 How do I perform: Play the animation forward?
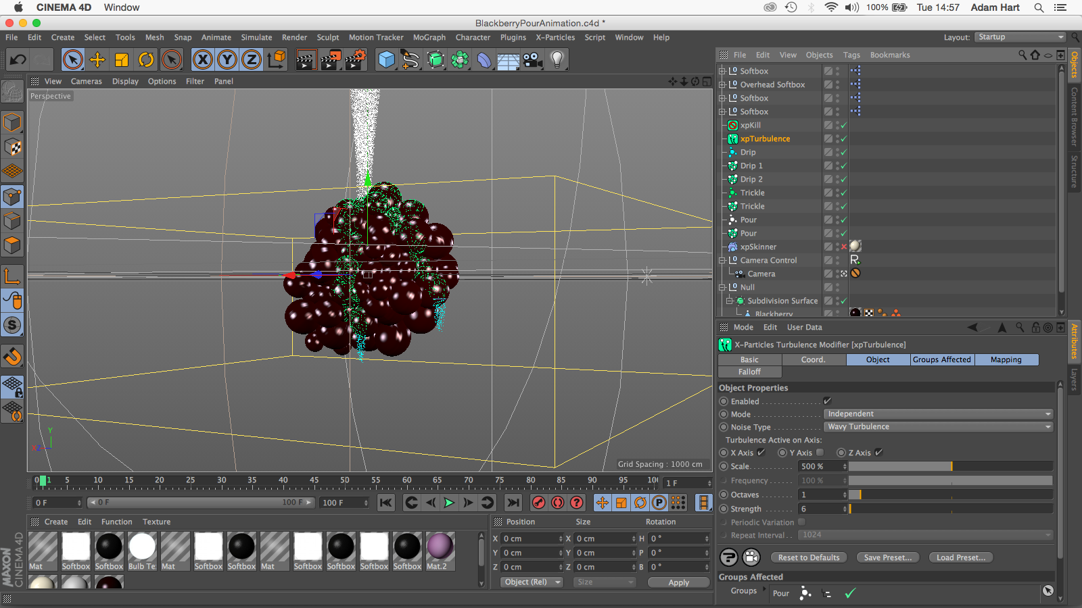pyautogui.click(x=449, y=502)
